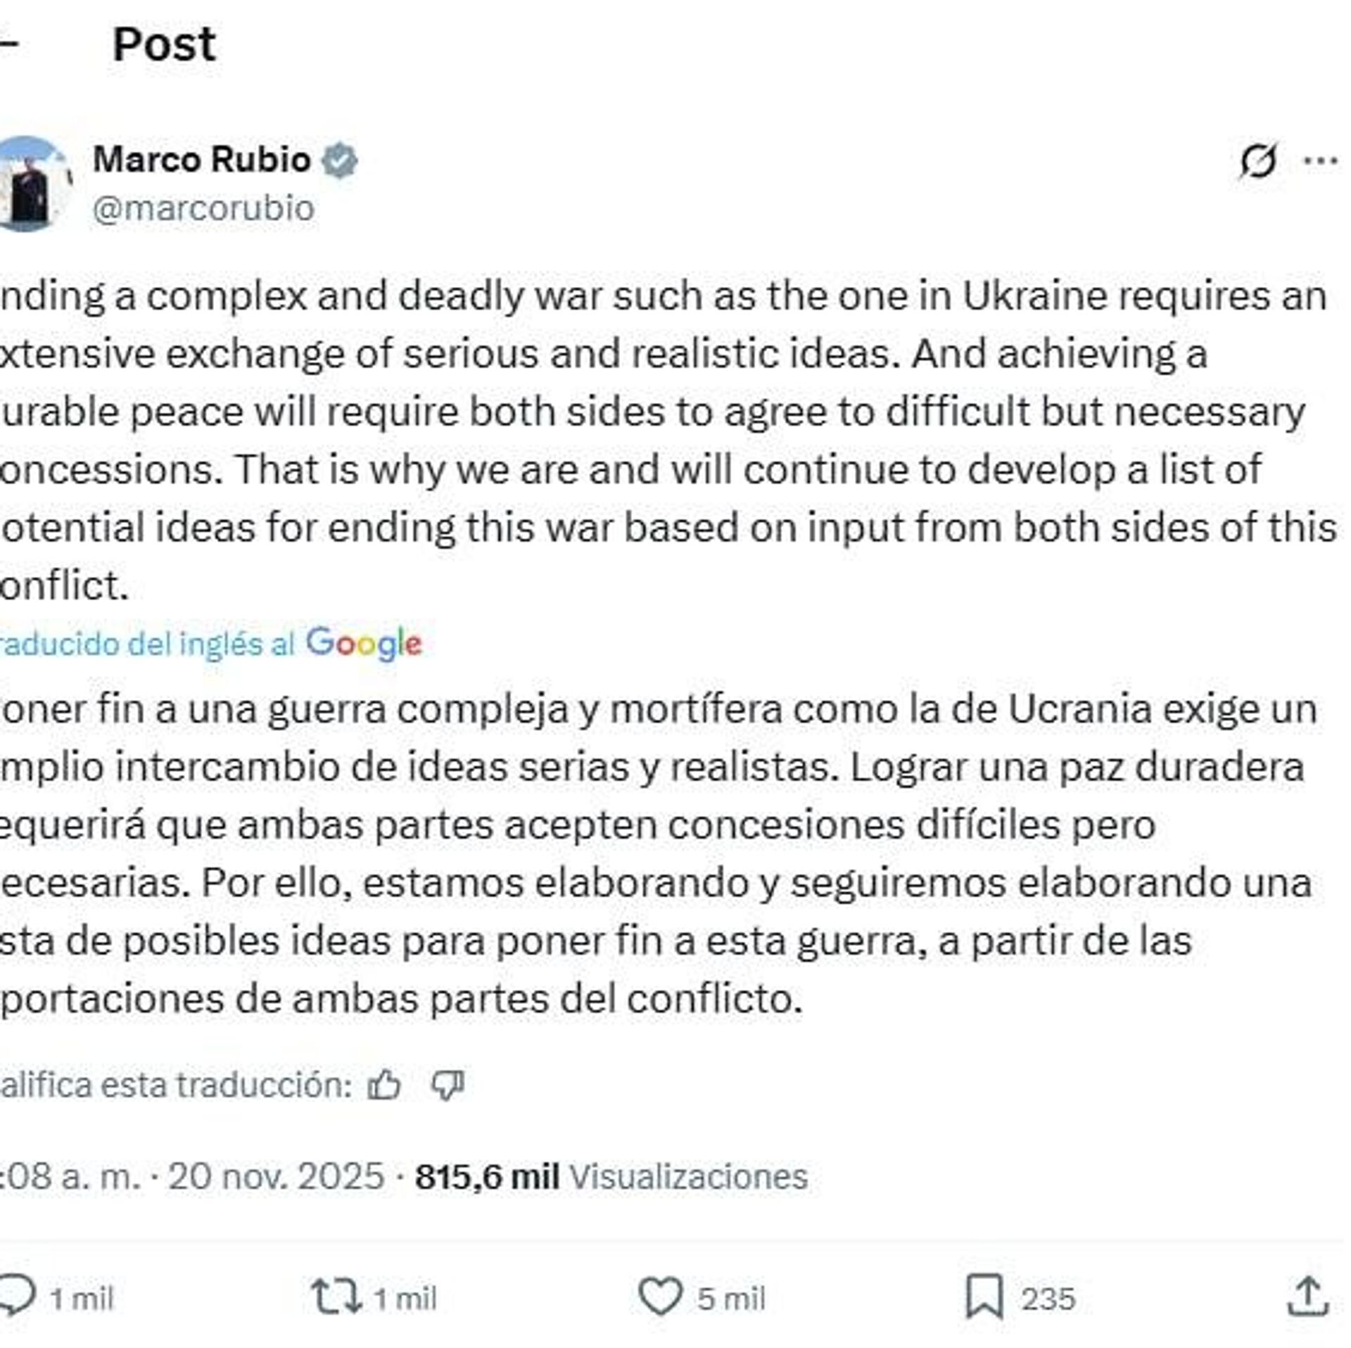Click the Marco Rubio display name
The height and width of the screenshot is (1348, 1351).
click(x=202, y=159)
